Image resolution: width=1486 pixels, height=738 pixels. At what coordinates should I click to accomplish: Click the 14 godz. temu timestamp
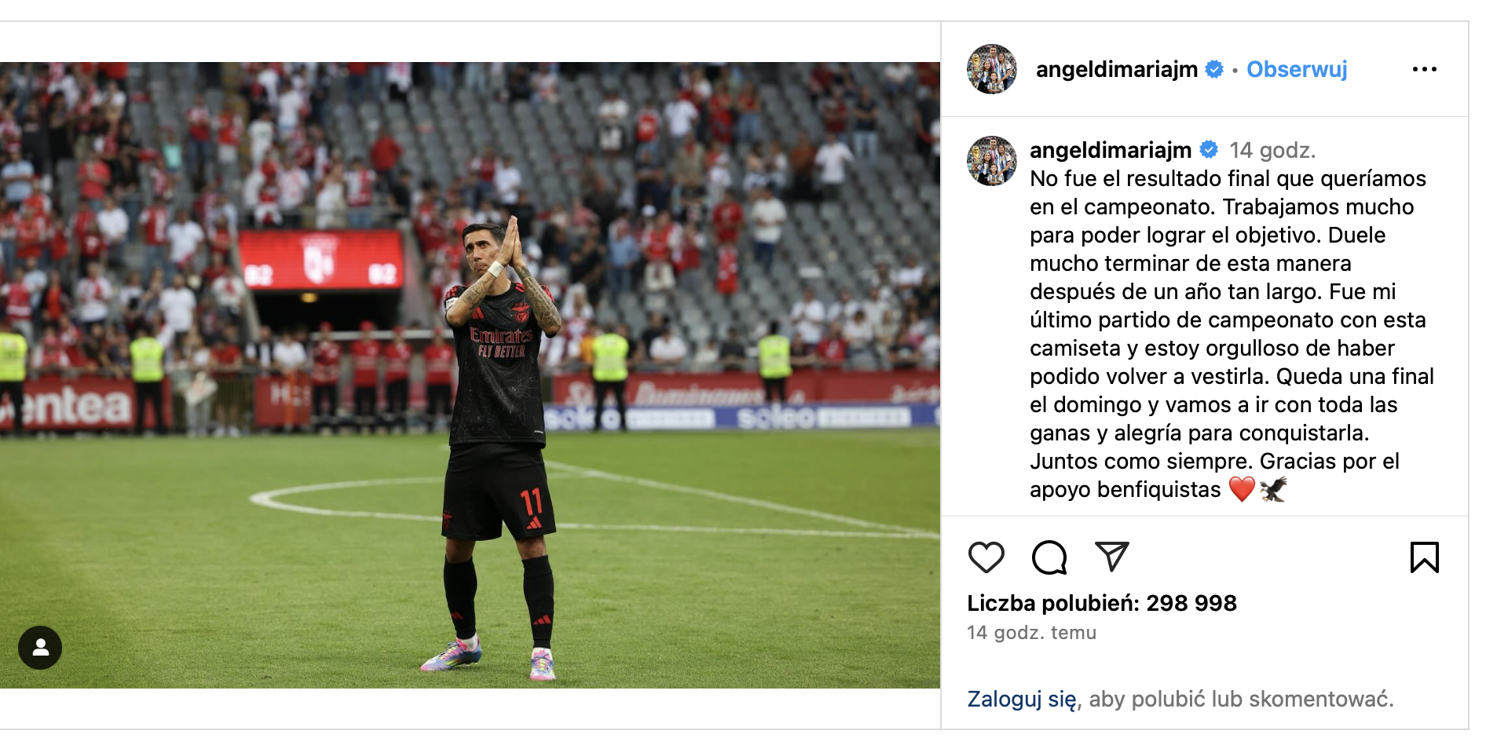(1031, 632)
